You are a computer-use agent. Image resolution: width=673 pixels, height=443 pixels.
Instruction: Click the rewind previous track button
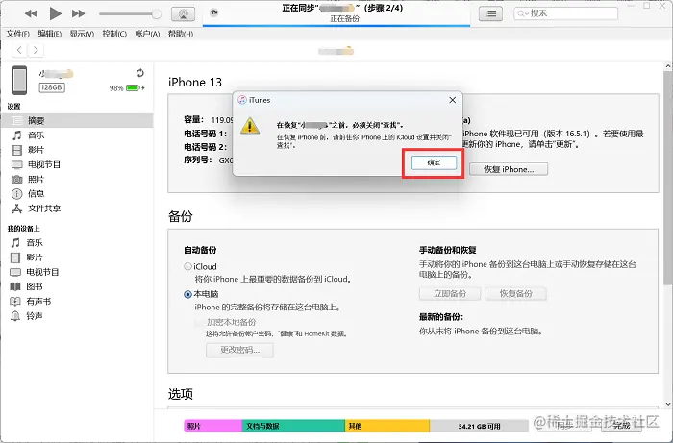coord(31,13)
